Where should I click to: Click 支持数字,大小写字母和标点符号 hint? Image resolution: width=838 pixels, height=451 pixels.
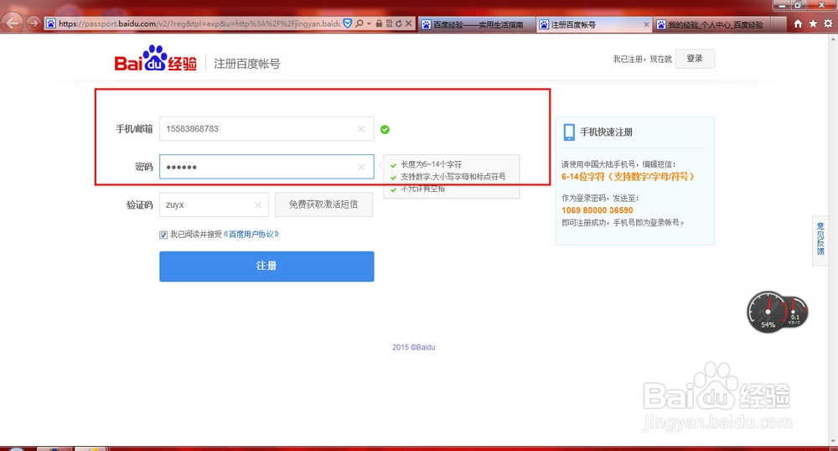[x=453, y=176]
